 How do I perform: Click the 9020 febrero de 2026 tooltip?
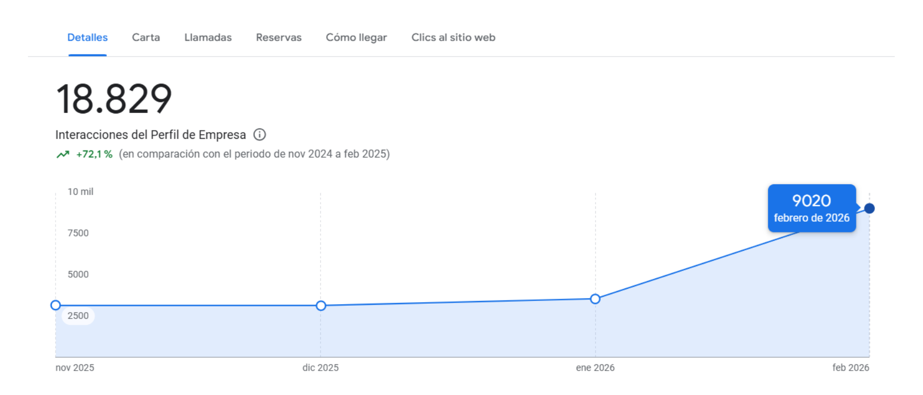[811, 208]
